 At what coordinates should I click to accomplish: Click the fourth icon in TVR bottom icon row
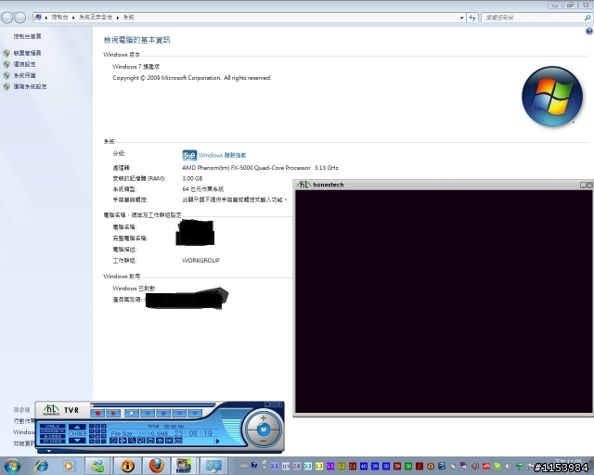point(141,441)
